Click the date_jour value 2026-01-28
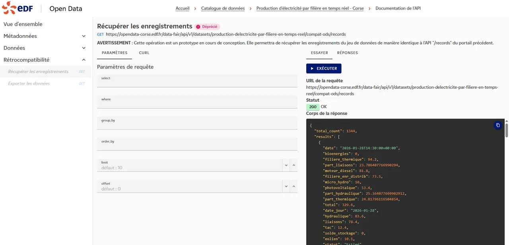 click(x=364, y=210)
